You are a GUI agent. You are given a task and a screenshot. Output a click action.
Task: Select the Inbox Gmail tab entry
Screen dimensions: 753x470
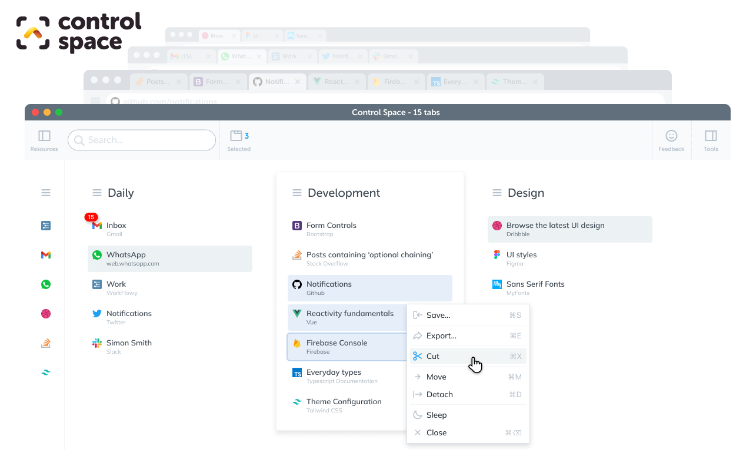click(x=116, y=229)
